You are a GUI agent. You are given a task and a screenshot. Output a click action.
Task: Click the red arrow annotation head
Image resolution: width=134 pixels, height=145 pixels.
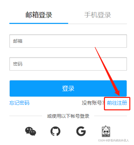click(x=118, y=93)
